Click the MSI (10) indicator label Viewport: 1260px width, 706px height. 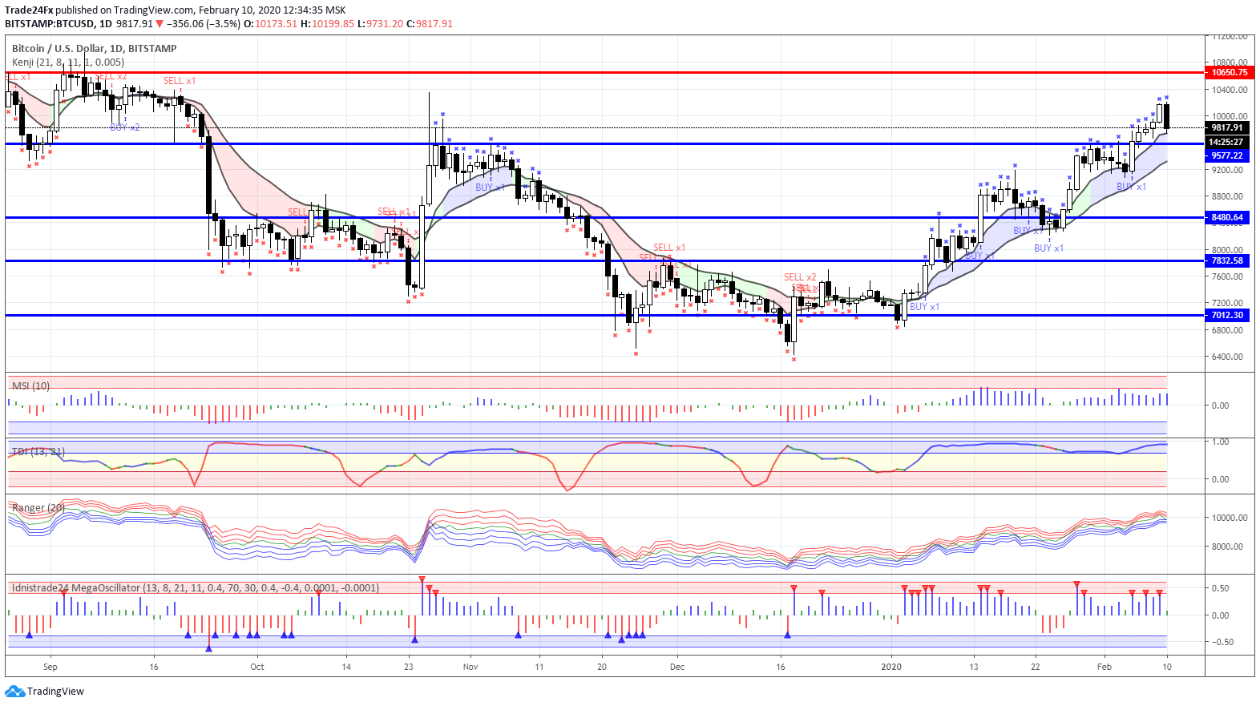[30, 386]
